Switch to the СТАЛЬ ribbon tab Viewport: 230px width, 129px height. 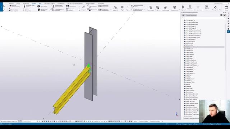tap(11, 3)
